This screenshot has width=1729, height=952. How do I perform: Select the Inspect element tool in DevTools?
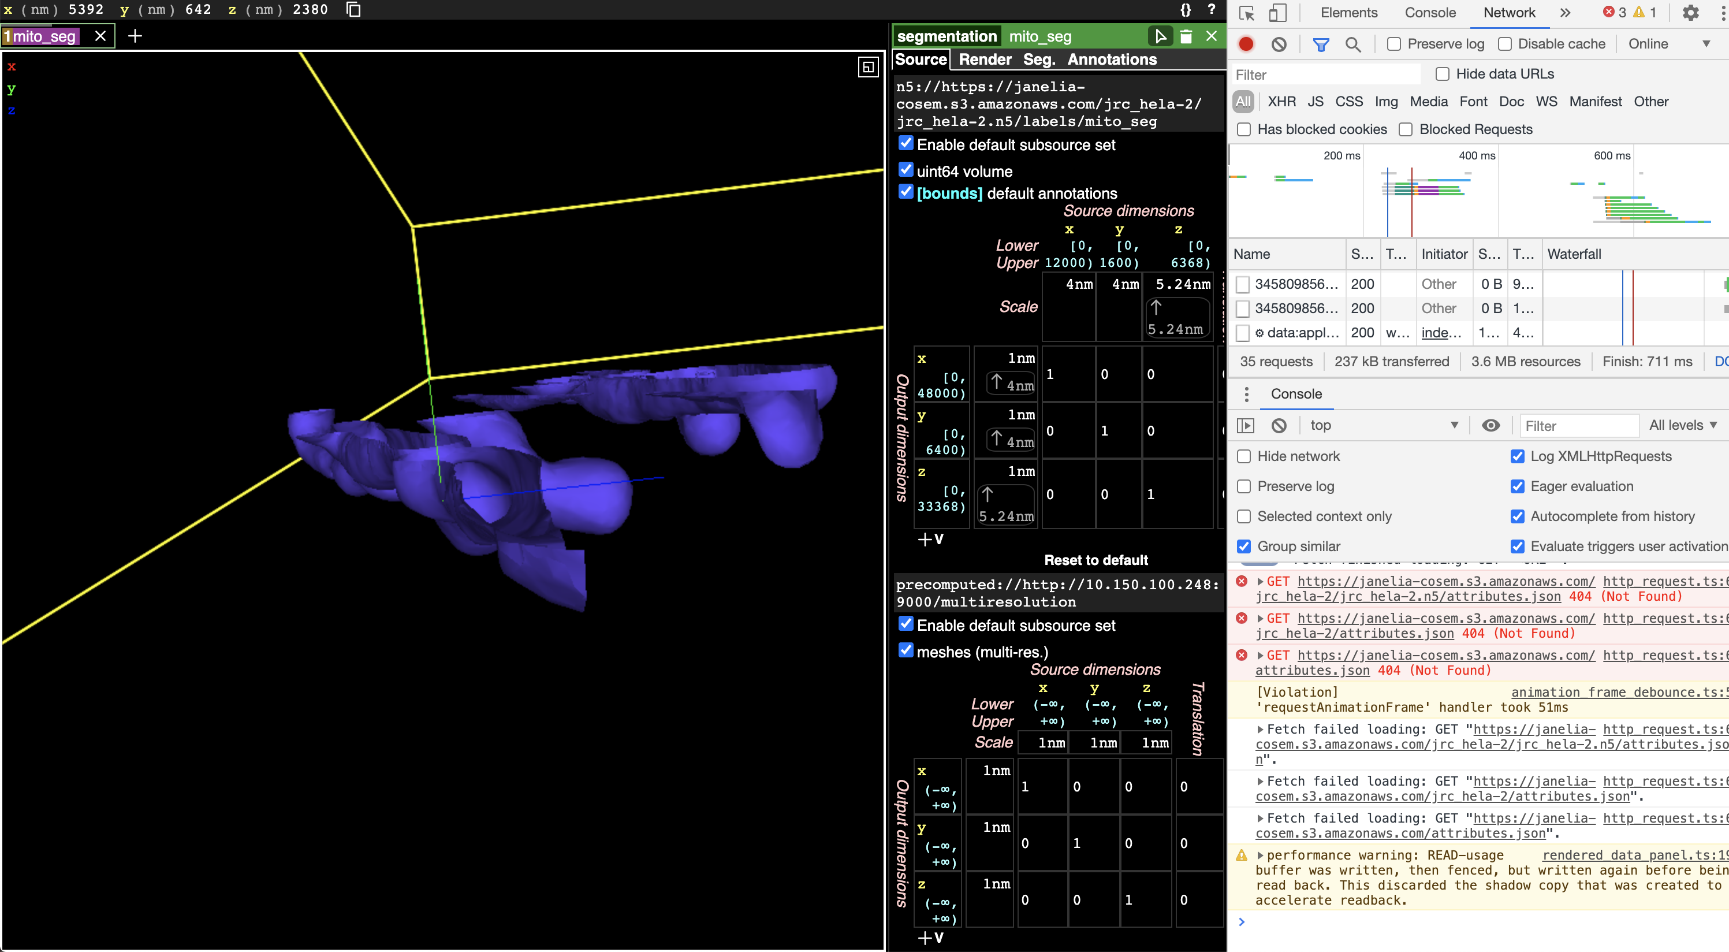click(1247, 13)
